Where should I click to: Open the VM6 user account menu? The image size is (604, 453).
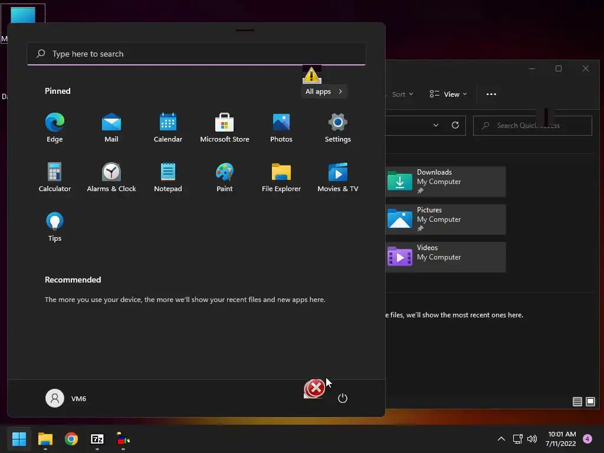click(x=66, y=398)
